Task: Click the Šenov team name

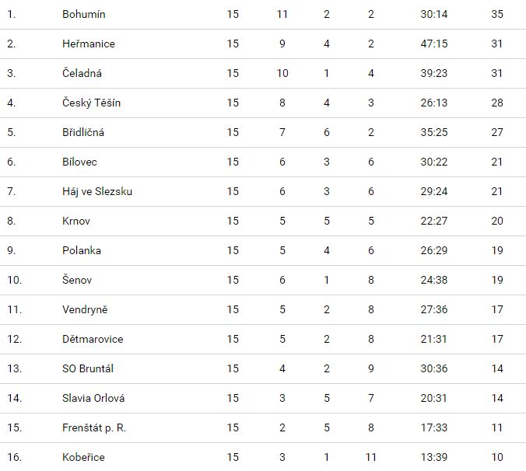Action: (78, 281)
